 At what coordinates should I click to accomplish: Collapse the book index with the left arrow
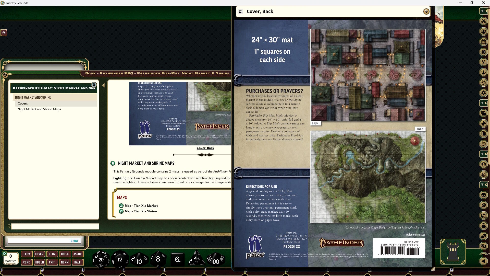(x=103, y=85)
